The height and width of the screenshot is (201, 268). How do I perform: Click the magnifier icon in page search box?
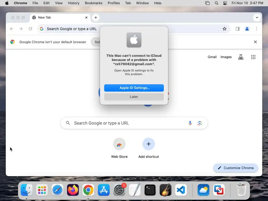click(x=68, y=123)
